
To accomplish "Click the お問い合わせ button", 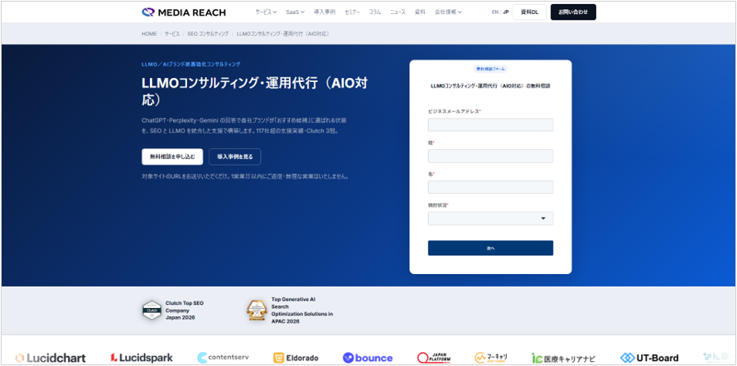I will coord(573,12).
